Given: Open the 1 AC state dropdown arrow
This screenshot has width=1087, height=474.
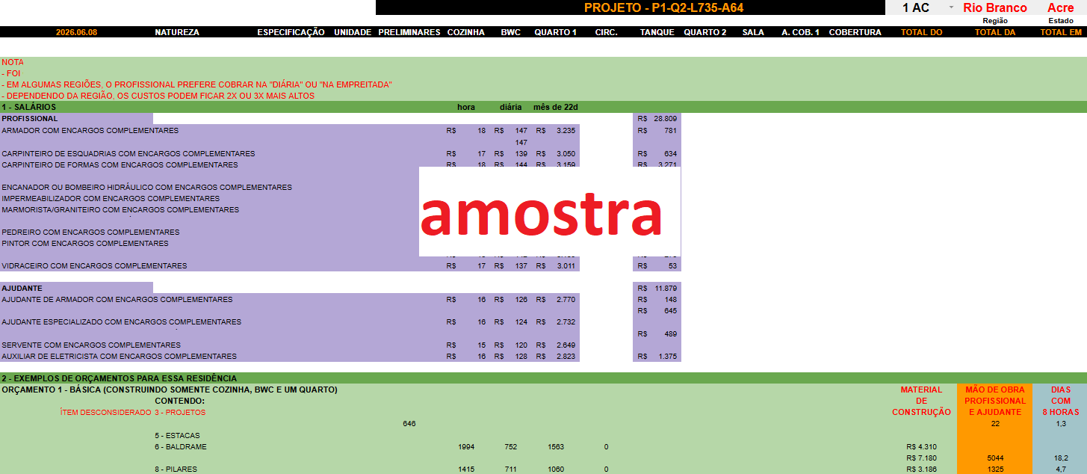Looking at the screenshot, I should coord(951,7).
